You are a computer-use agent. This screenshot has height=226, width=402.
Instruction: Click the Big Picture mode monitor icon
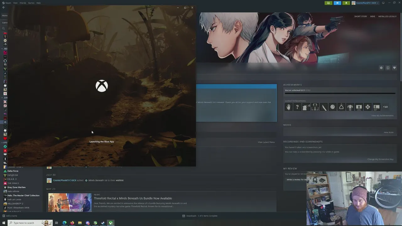[x=383, y=3]
